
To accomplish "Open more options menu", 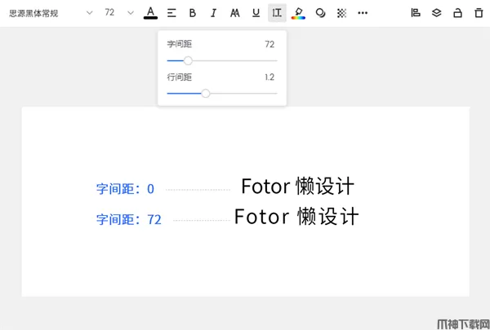I will [363, 13].
